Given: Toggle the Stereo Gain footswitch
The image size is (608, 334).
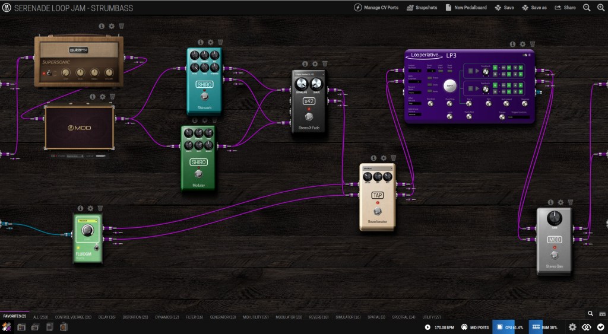Looking at the screenshot, I should click(x=555, y=255).
